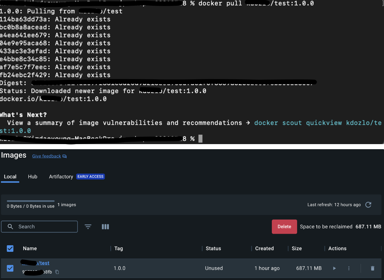Copy the image ID
The height and width of the screenshot is (280, 384).
click(57, 272)
